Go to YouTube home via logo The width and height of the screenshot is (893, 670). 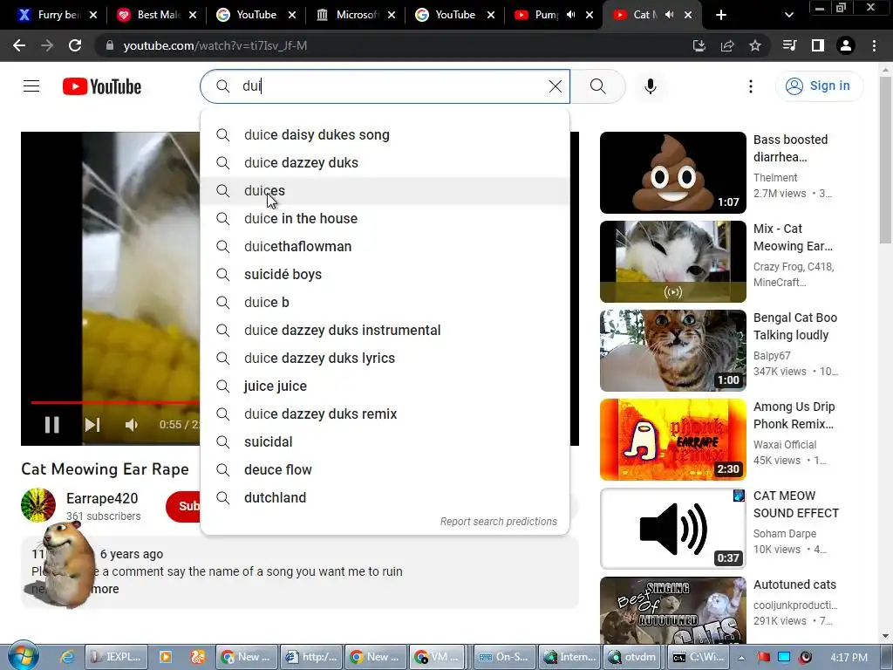(x=102, y=86)
